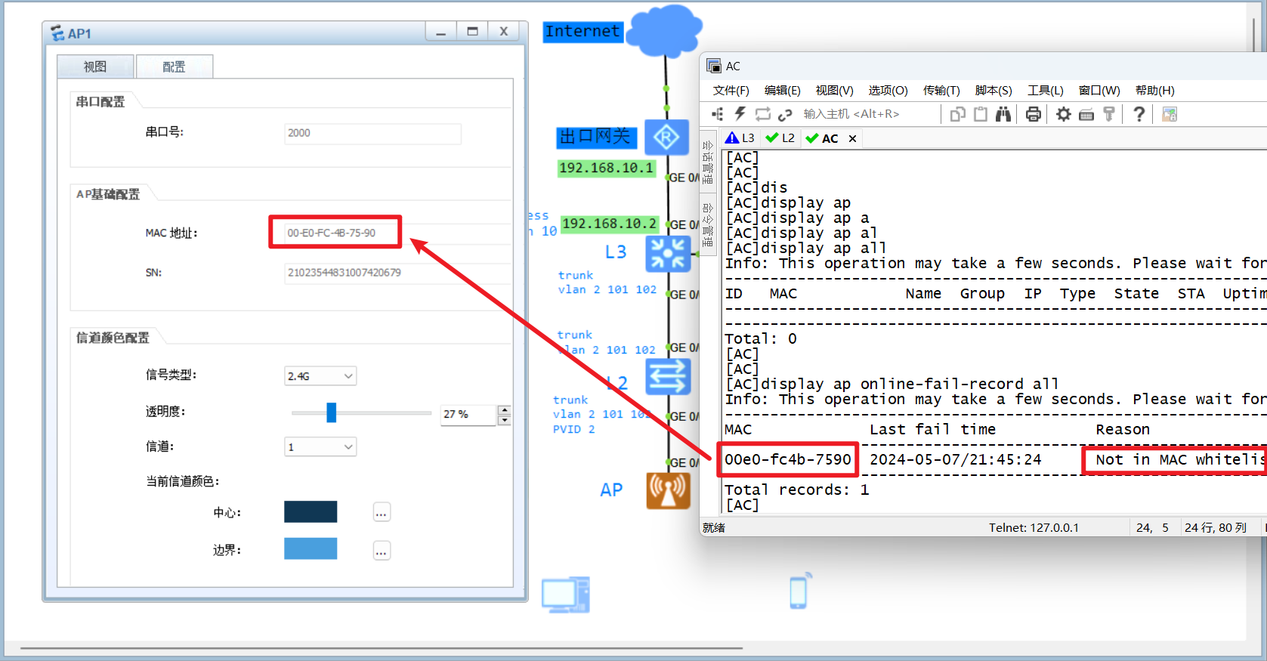Click the Telnet: 127.0.0.1 status bar entry
The image size is (1267, 661).
click(1034, 528)
